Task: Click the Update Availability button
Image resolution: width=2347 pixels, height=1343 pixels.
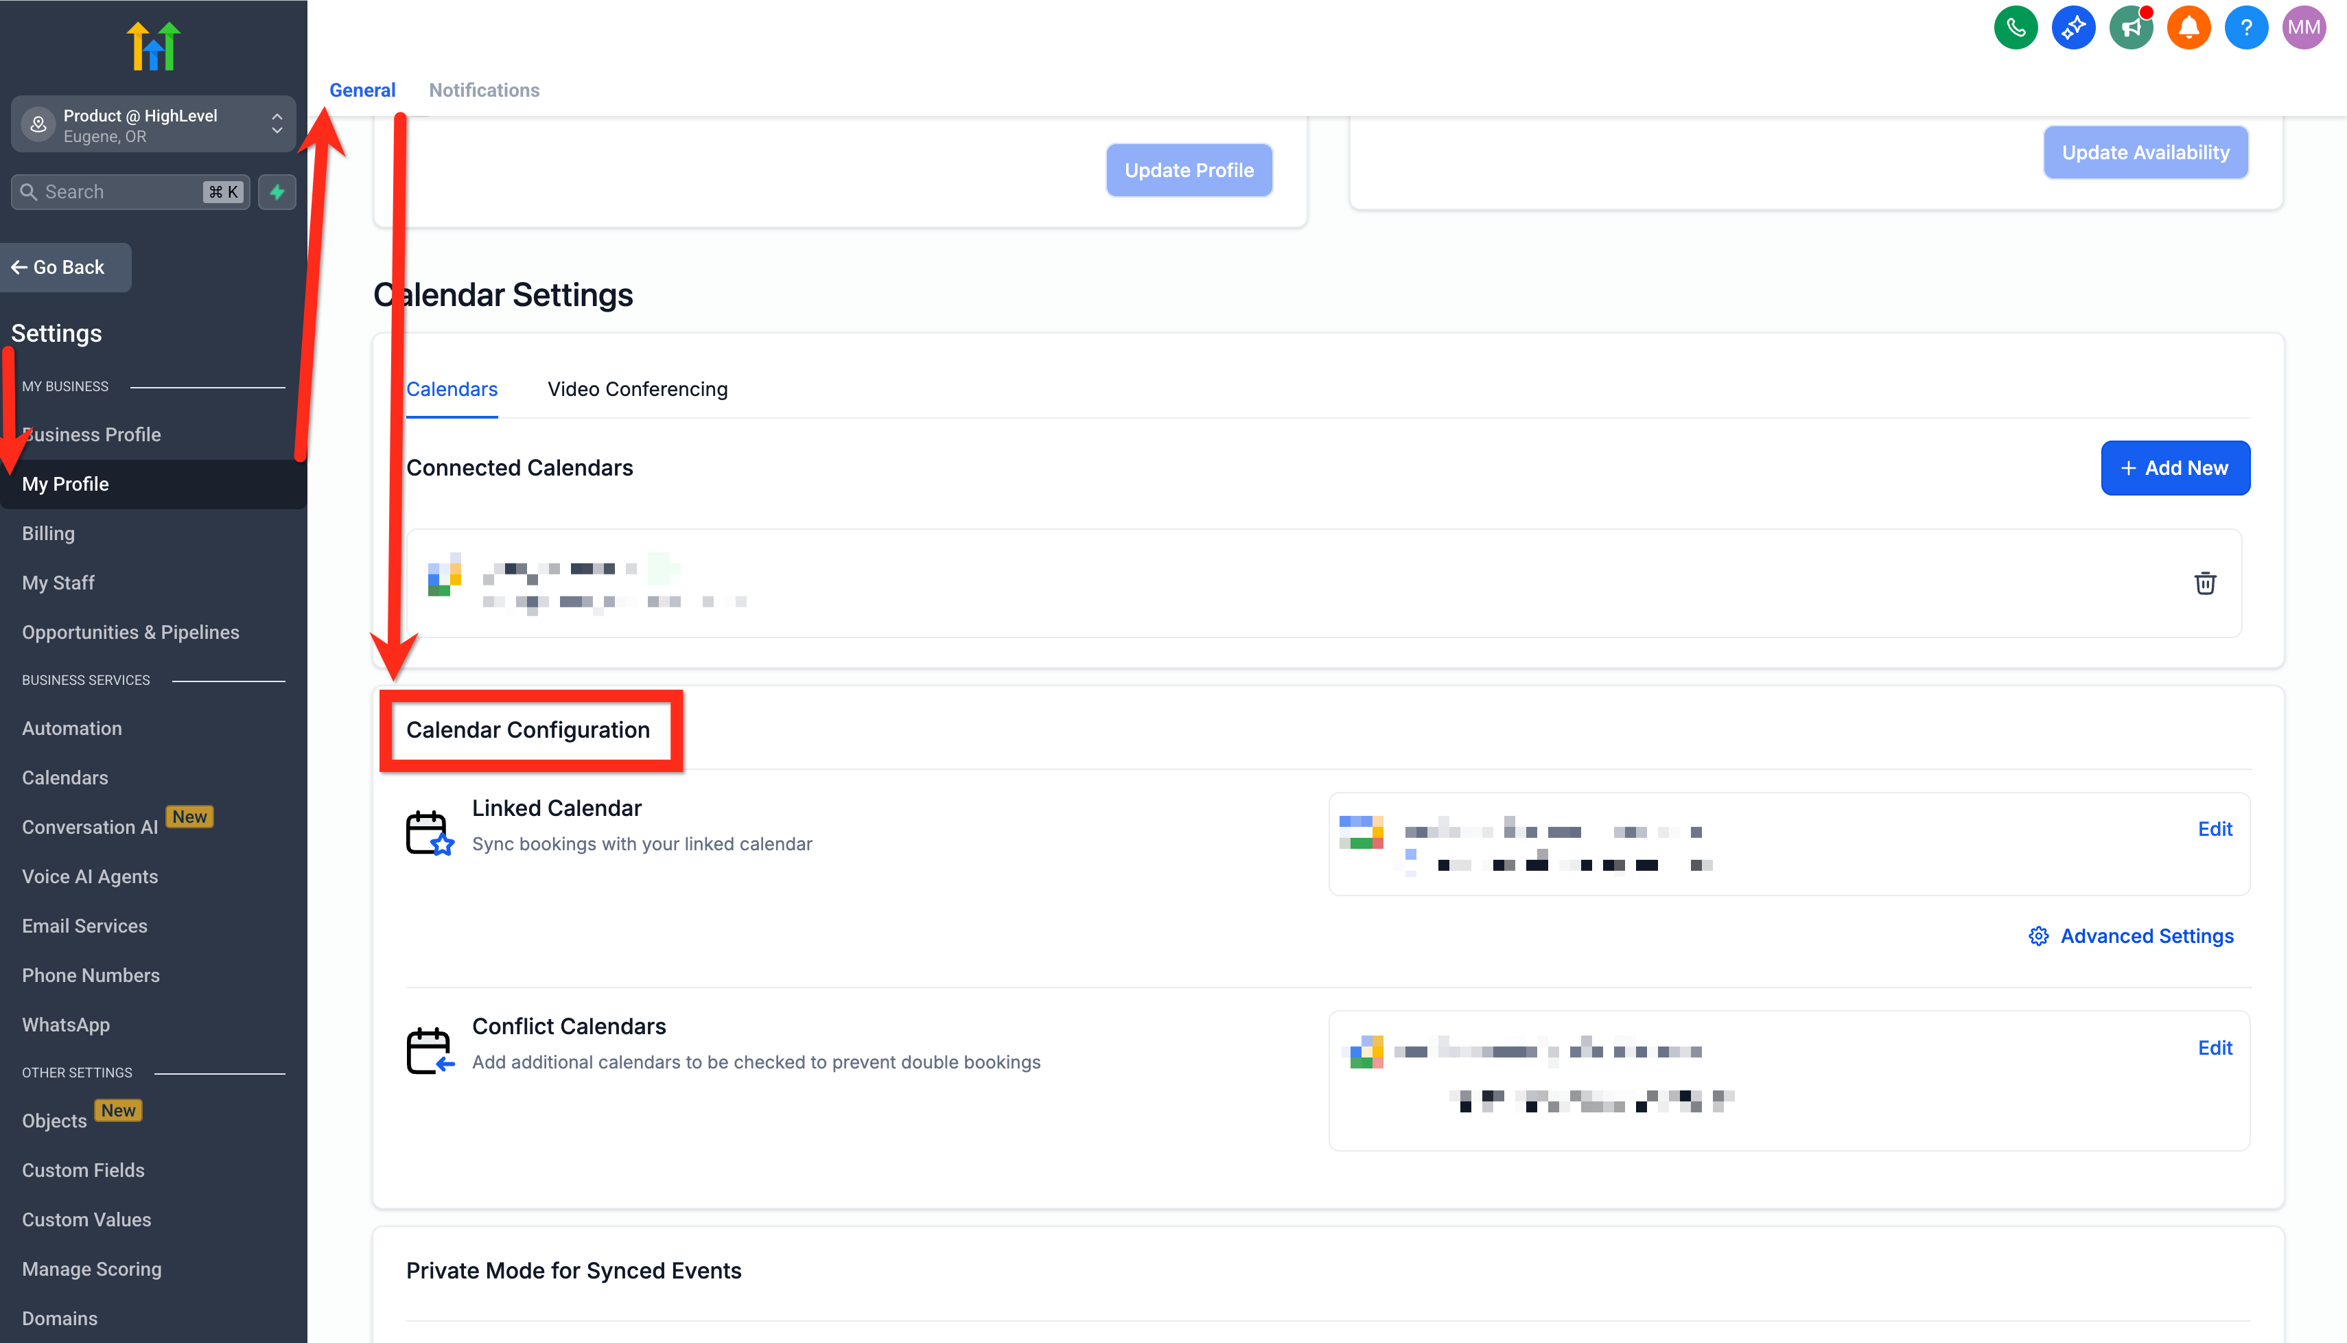Action: pos(2144,152)
